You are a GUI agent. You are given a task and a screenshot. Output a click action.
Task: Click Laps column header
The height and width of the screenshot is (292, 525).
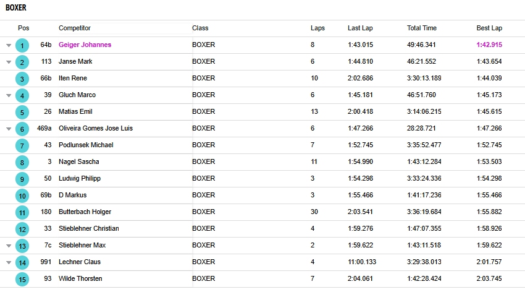coord(317,28)
